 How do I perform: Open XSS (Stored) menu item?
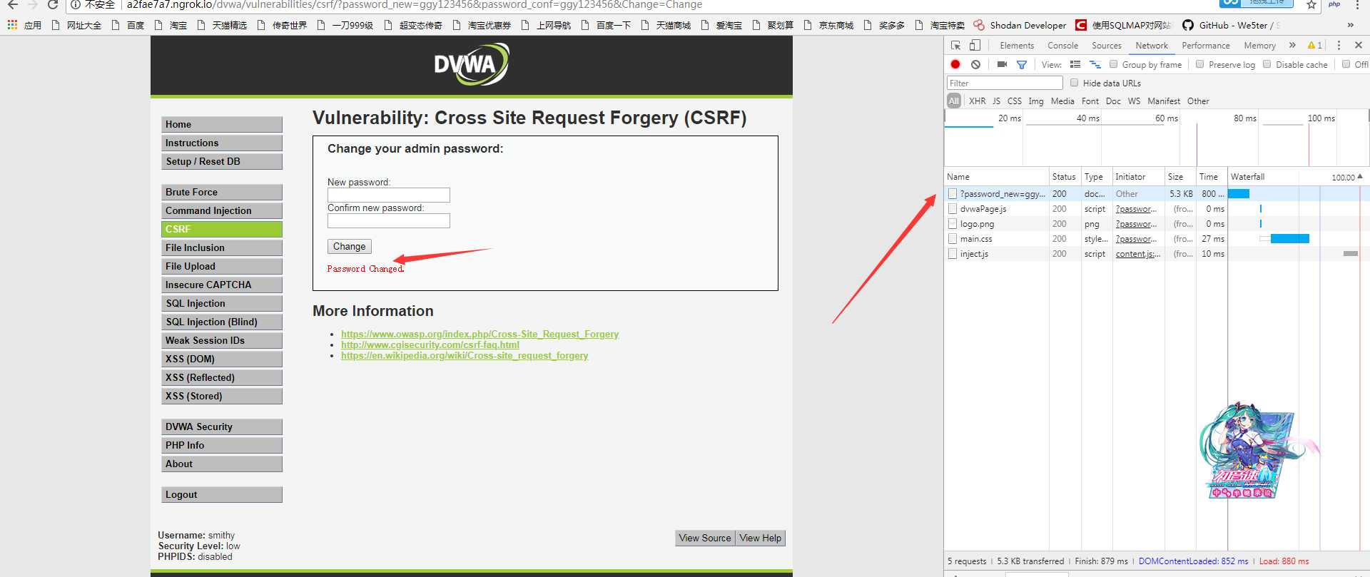point(222,397)
